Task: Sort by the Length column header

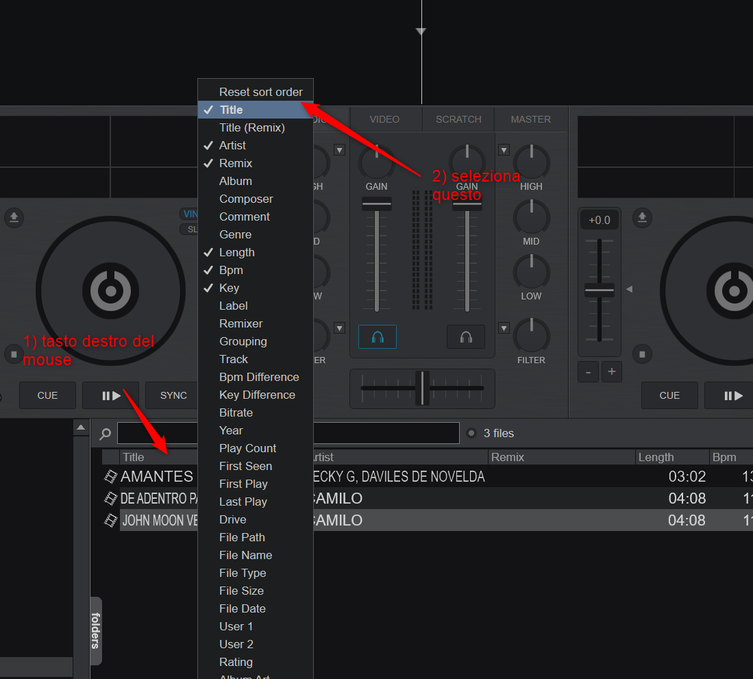Action: pyautogui.click(x=672, y=457)
